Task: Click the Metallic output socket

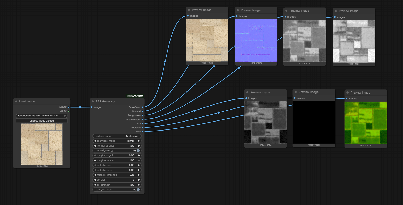Action: 143,127
